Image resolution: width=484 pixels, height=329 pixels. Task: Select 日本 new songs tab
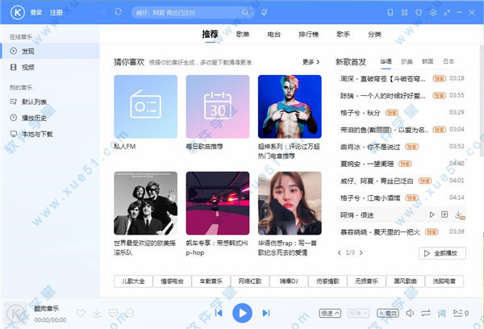click(449, 62)
